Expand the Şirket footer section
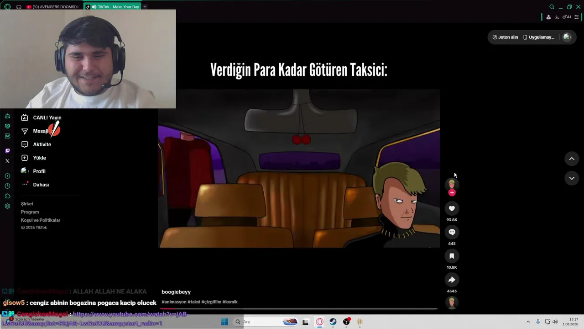584x329 pixels. click(27, 204)
